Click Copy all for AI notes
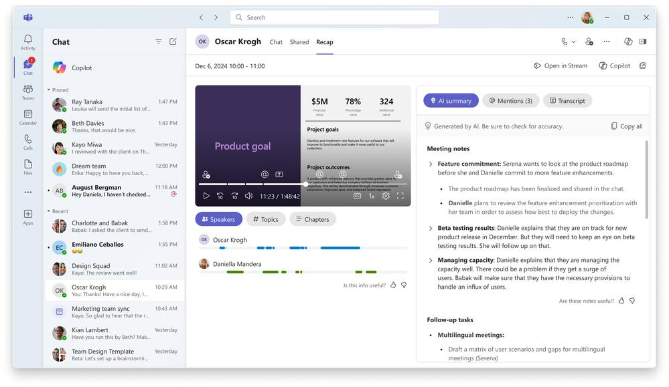 coord(626,126)
